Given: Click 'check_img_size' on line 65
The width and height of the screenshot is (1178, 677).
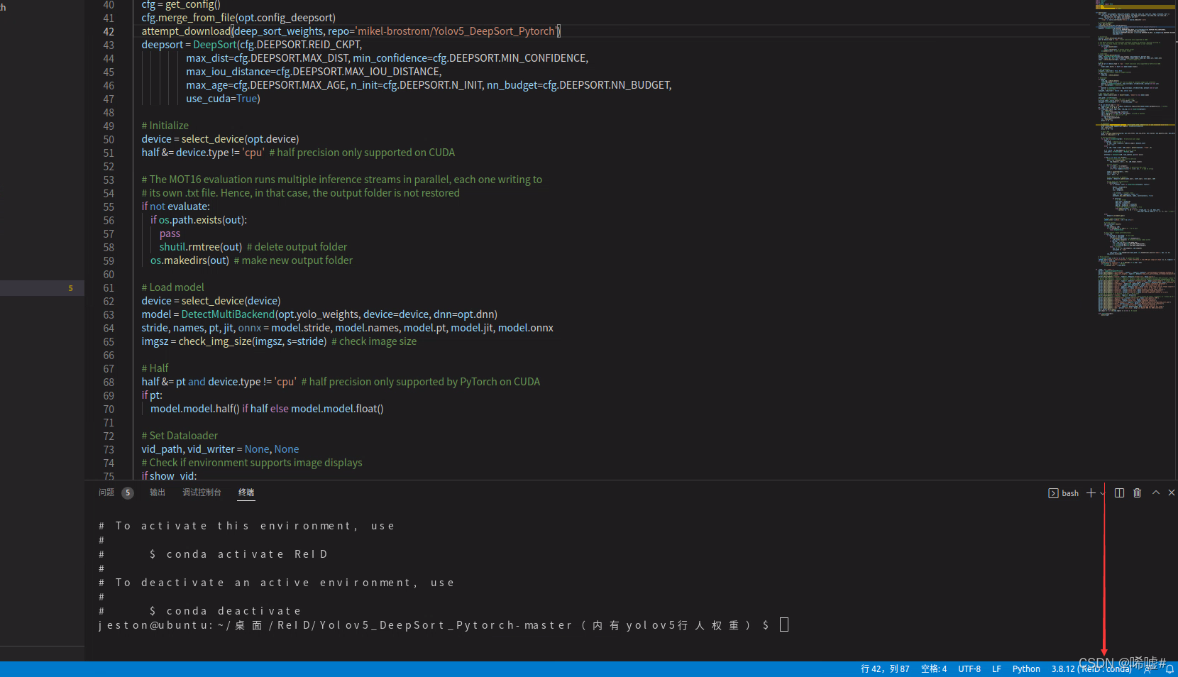Looking at the screenshot, I should coord(215,341).
